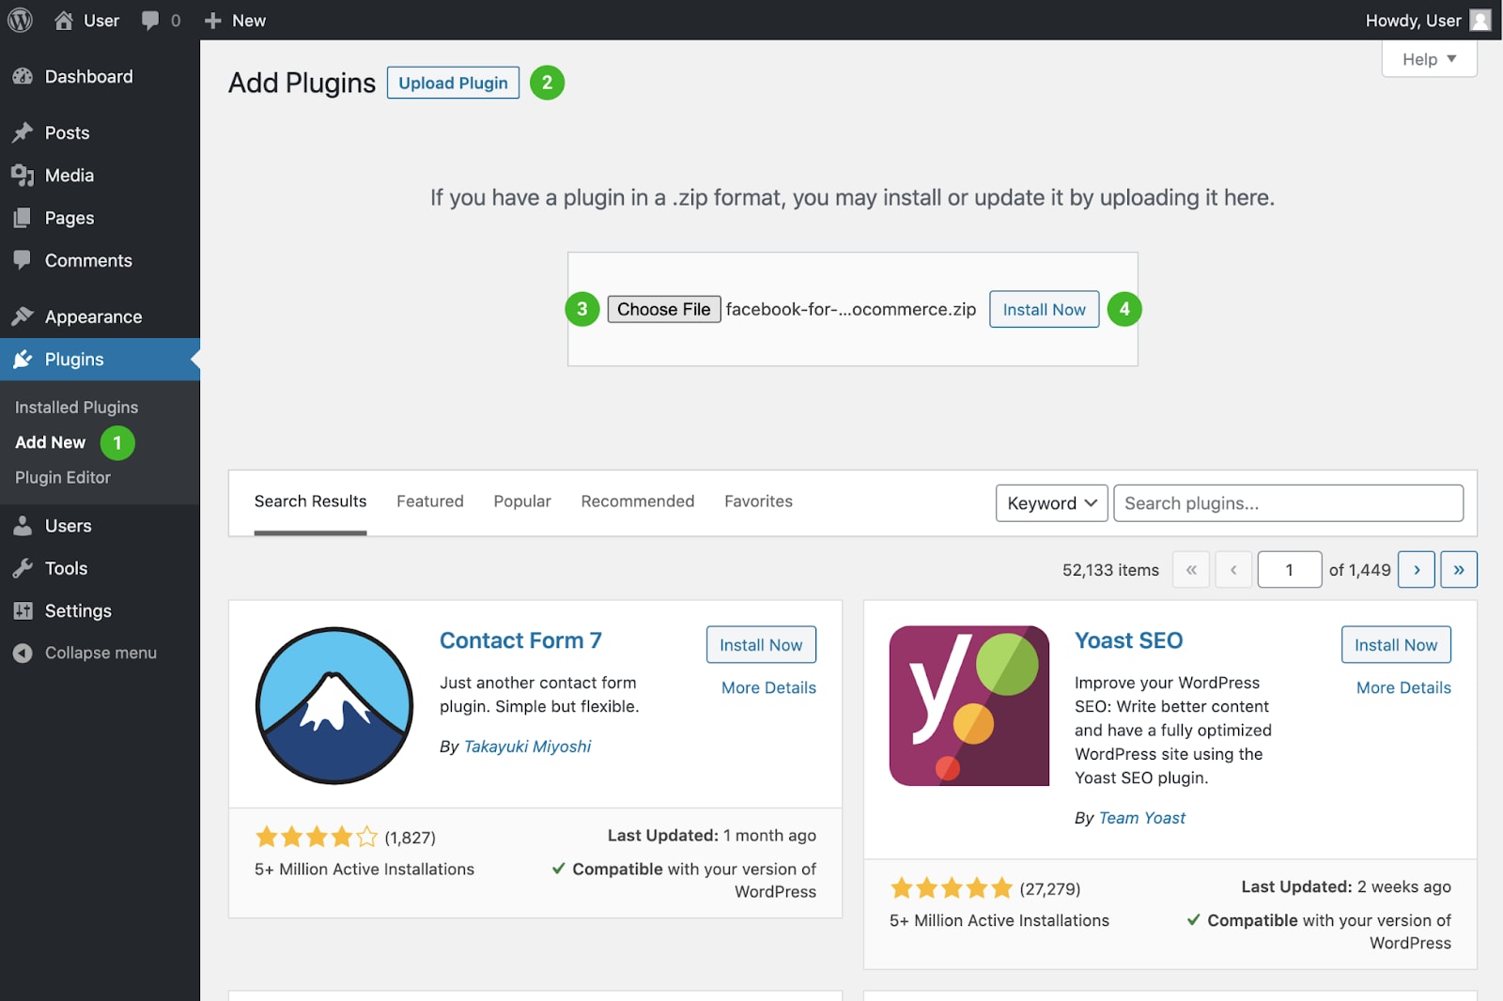Image resolution: width=1503 pixels, height=1001 pixels.
Task: Click the WordPress logo icon
Action: click(21, 20)
